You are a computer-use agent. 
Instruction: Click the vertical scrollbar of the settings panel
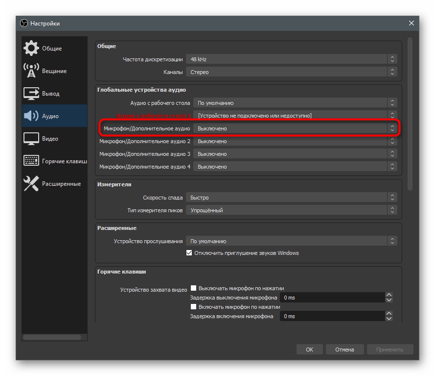pos(410,114)
